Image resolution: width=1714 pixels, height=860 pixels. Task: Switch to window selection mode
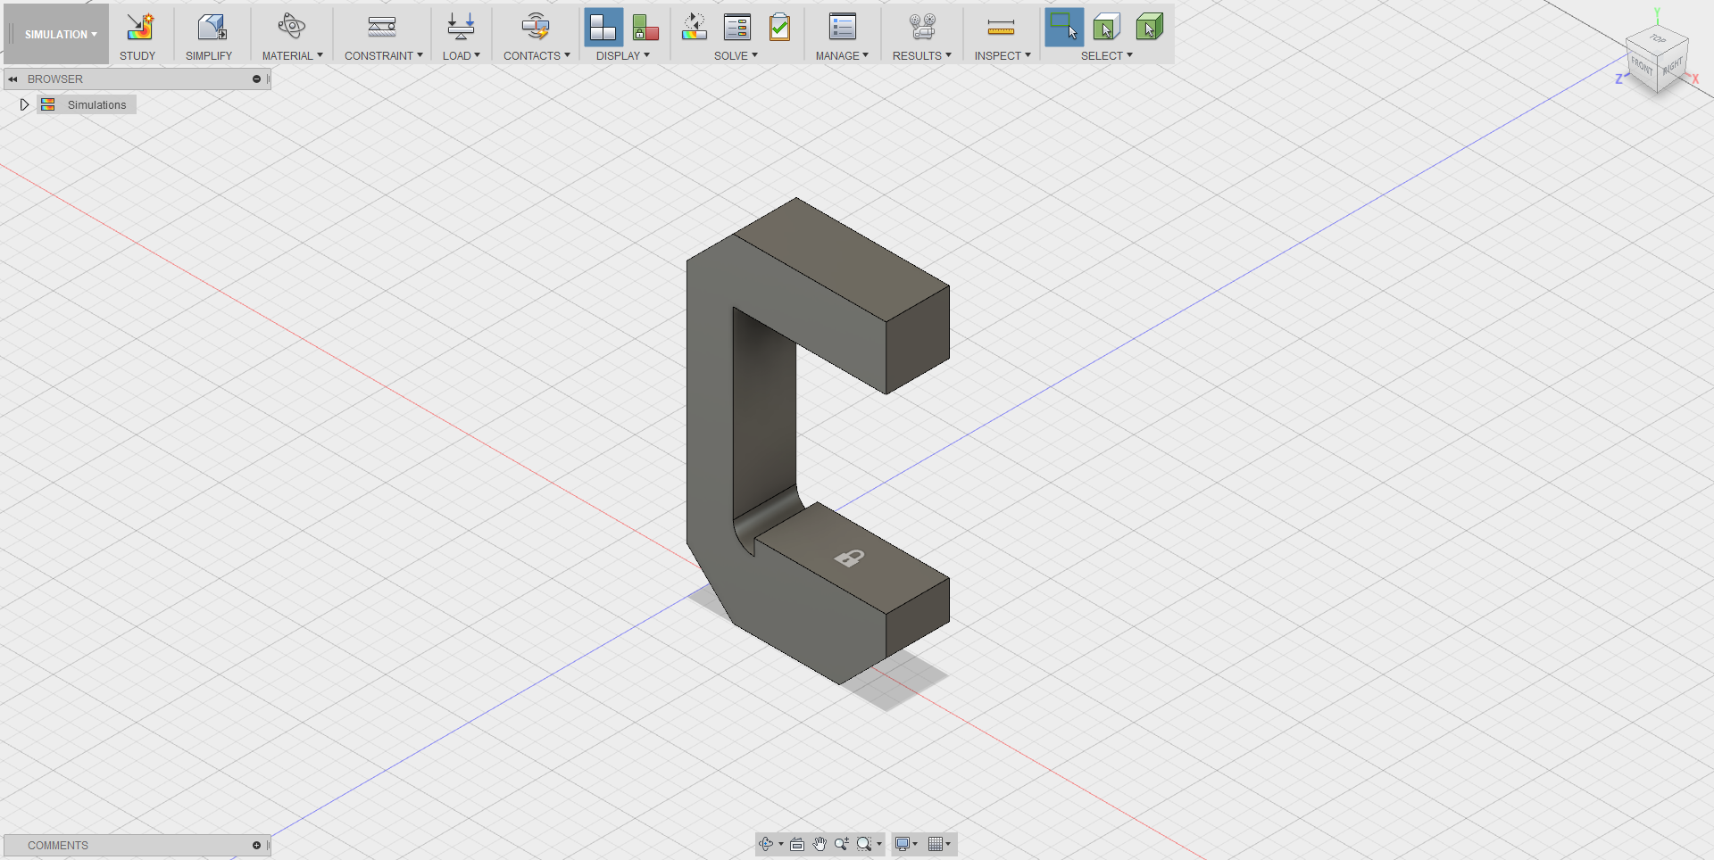tap(1064, 28)
